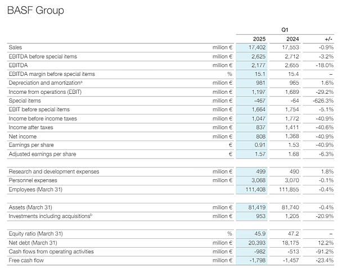Image resolution: width=360 pixels, height=268 pixels.
Task: Click the +/- column header
Action: [328, 39]
